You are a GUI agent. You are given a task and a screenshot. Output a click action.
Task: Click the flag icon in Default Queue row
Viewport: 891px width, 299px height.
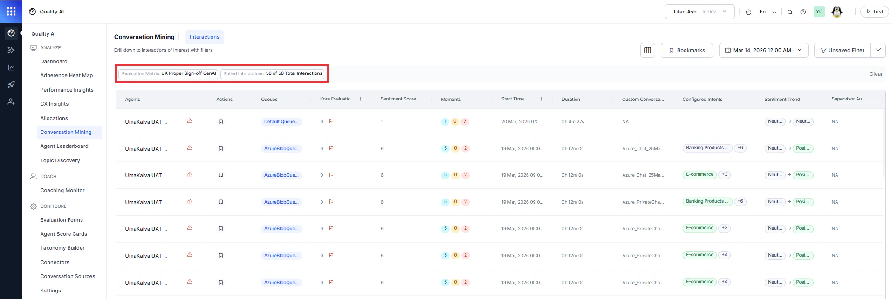click(x=331, y=121)
